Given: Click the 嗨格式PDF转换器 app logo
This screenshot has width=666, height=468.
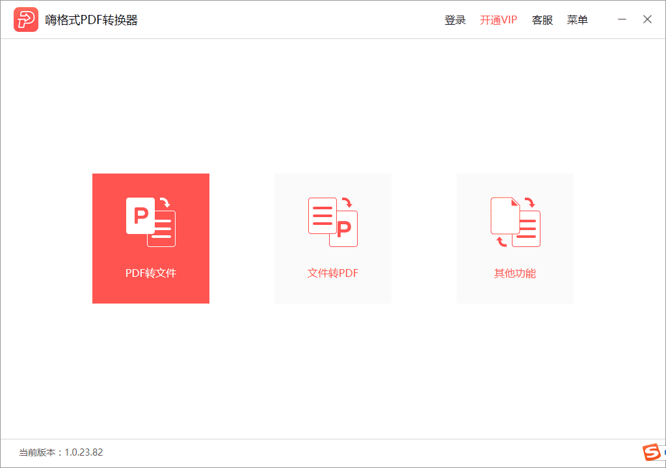Looking at the screenshot, I should click(26, 19).
